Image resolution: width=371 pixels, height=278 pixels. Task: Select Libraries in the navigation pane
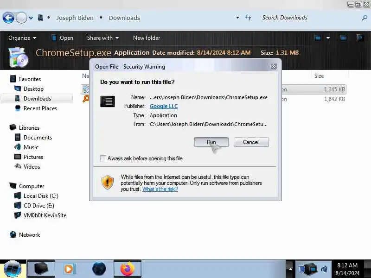click(25, 128)
